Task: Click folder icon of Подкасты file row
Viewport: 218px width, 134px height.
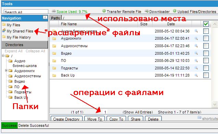Action: click(x=54, y=68)
